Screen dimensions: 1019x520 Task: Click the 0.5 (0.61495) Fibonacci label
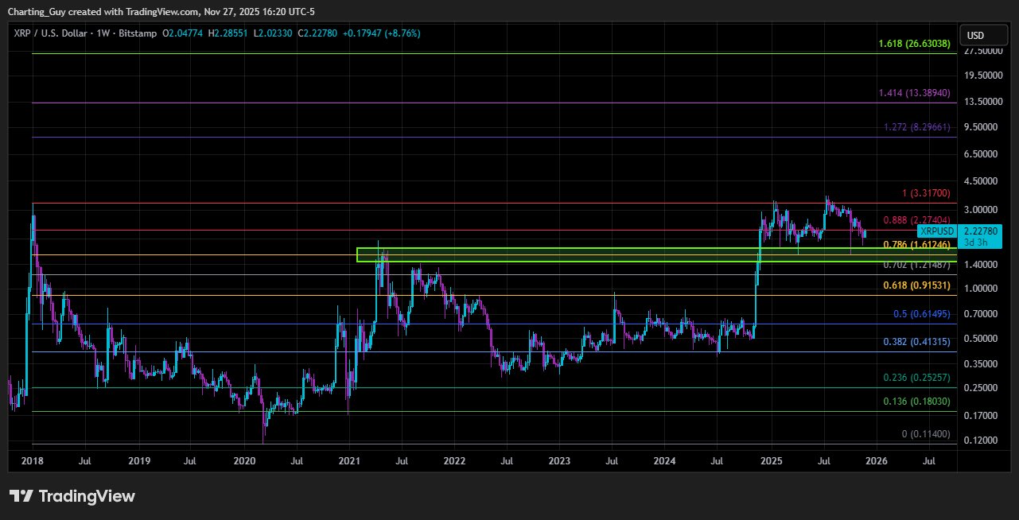click(x=923, y=314)
